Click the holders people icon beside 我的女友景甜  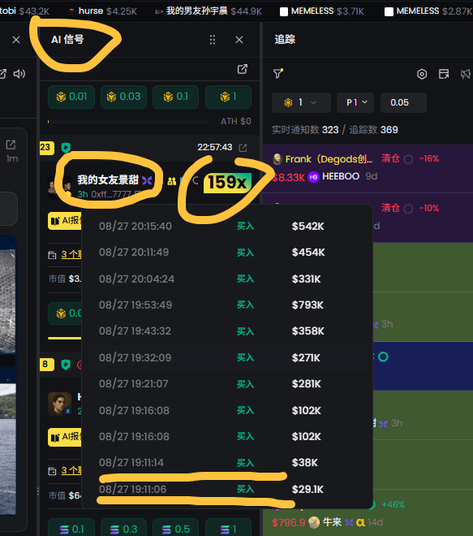click(172, 181)
